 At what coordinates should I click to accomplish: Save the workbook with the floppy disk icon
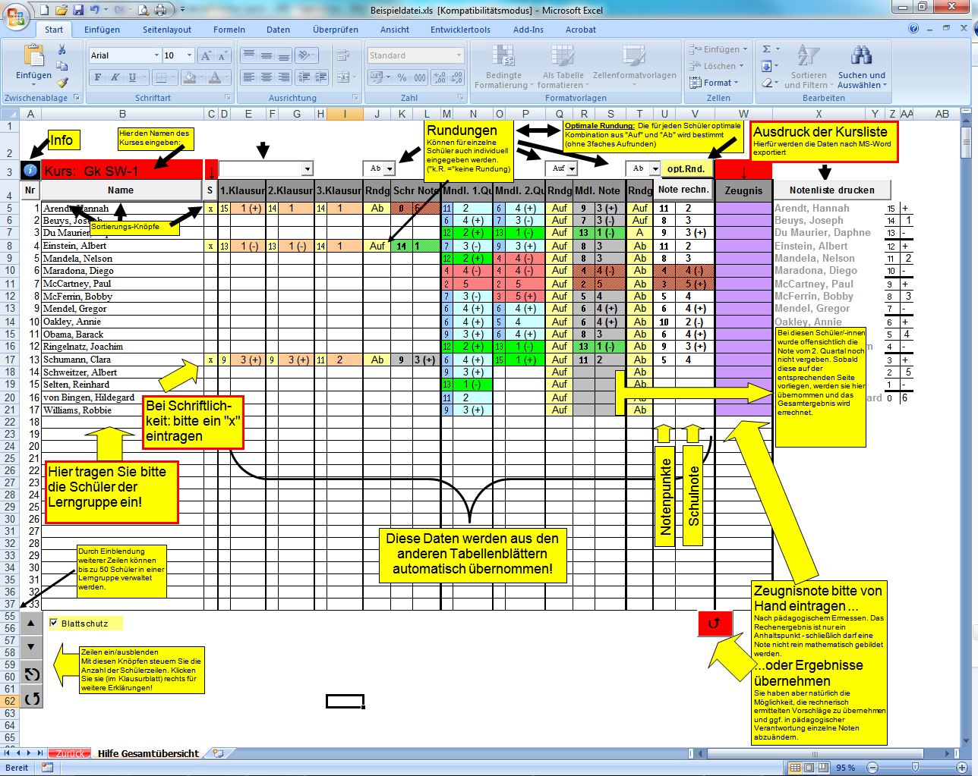tap(78, 11)
